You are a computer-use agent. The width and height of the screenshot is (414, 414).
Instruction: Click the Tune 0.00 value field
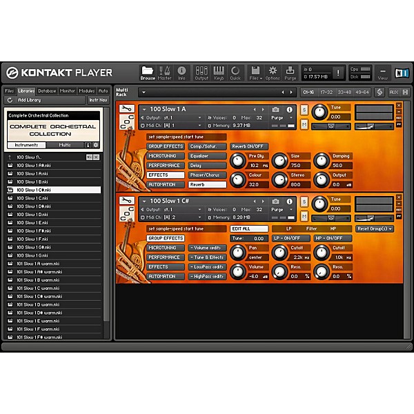point(249,238)
